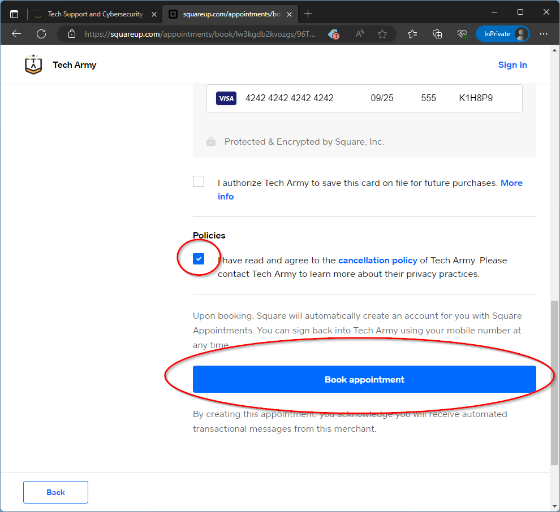Switch to Tech Support and Cybersecurity tab

[96, 14]
